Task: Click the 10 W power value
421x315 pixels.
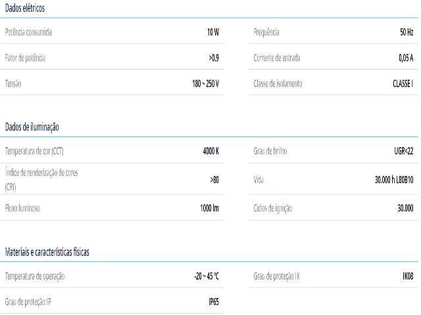Action: [212, 32]
